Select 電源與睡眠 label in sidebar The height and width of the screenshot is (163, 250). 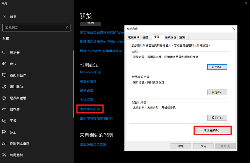[x=18, y=98]
